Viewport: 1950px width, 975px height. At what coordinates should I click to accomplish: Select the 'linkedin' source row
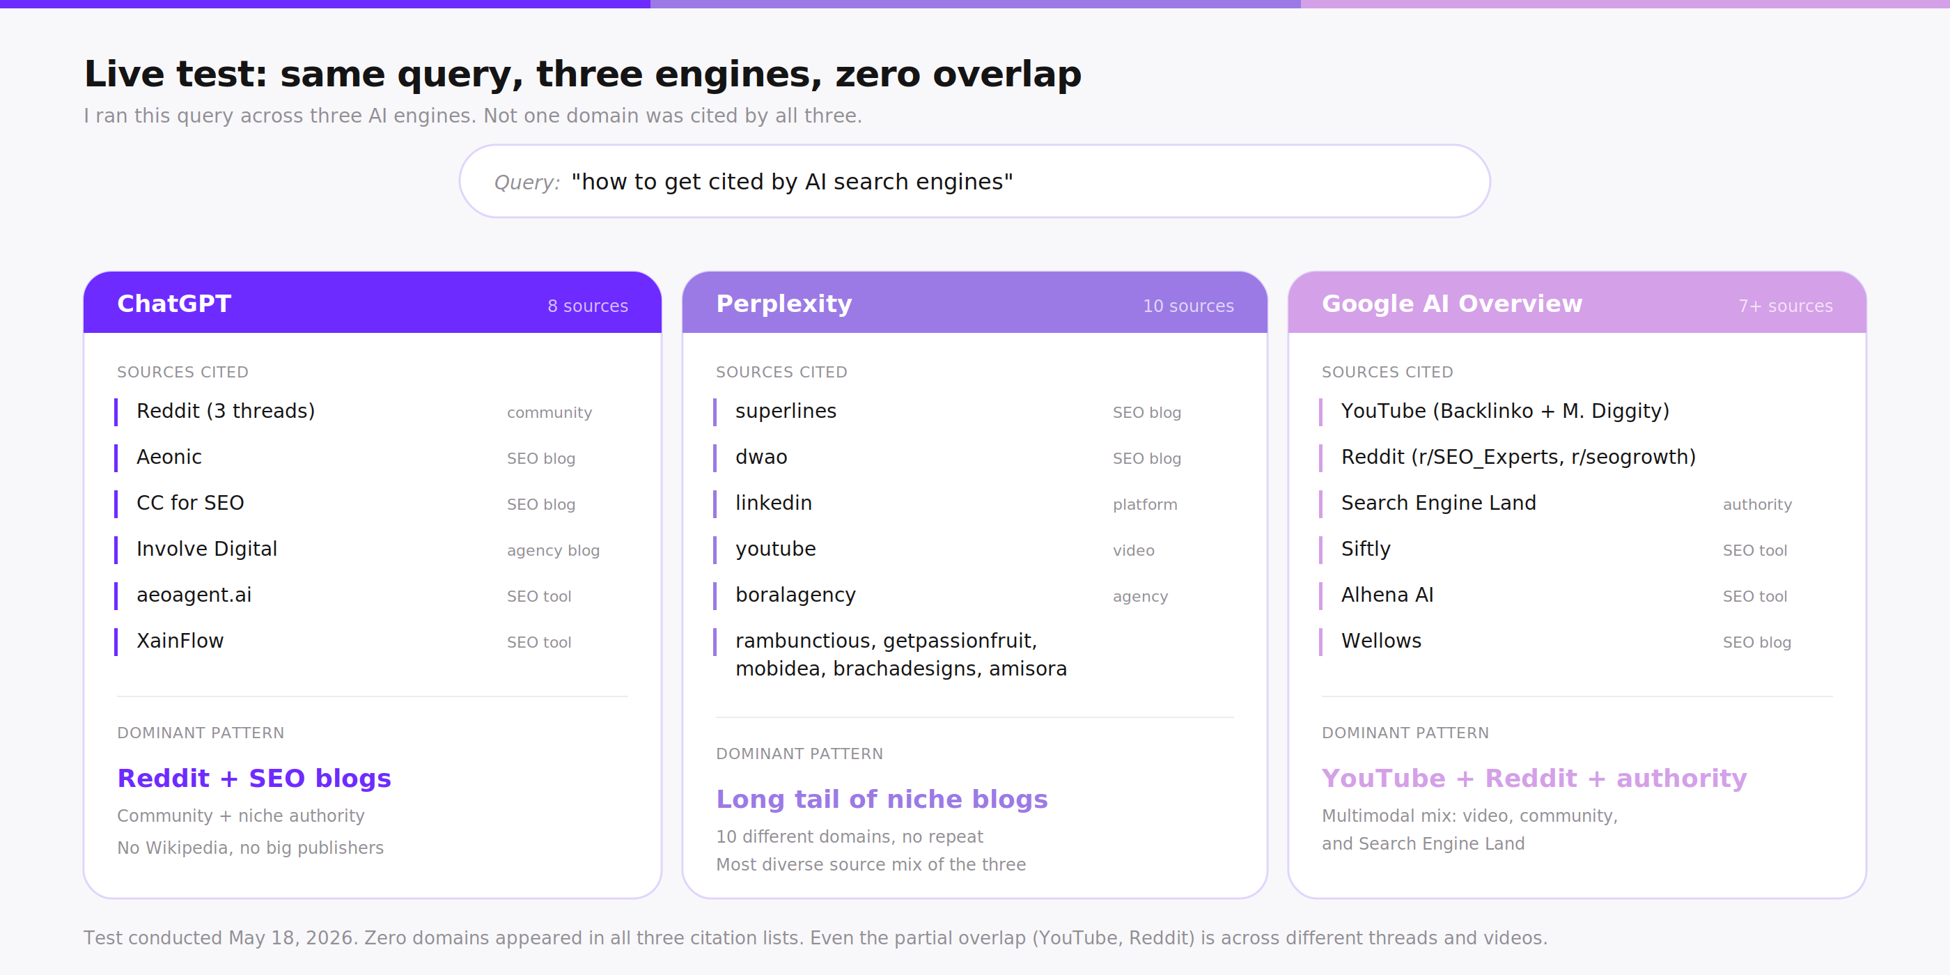click(x=974, y=504)
